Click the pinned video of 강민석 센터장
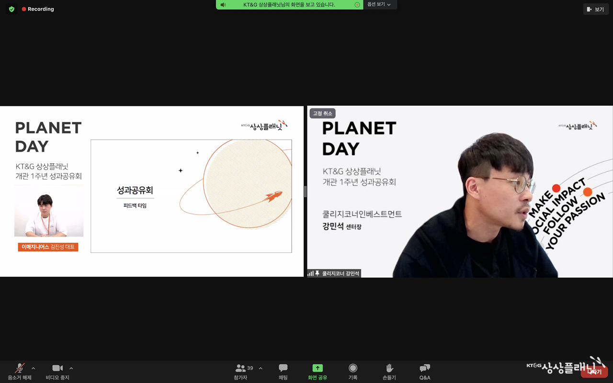The image size is (613, 383). [x=460, y=191]
